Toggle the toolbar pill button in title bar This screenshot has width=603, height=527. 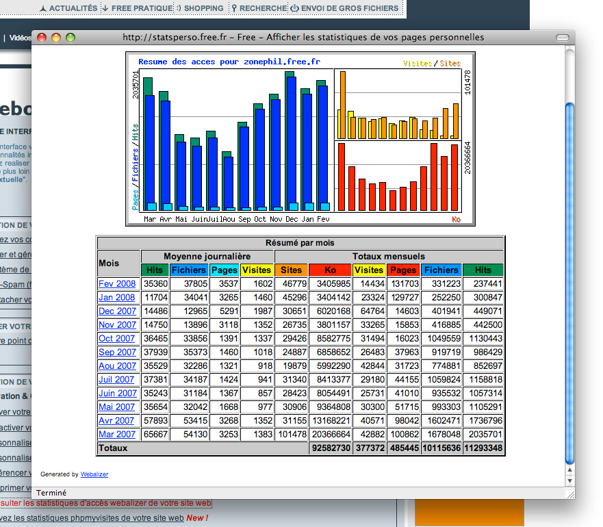562,38
